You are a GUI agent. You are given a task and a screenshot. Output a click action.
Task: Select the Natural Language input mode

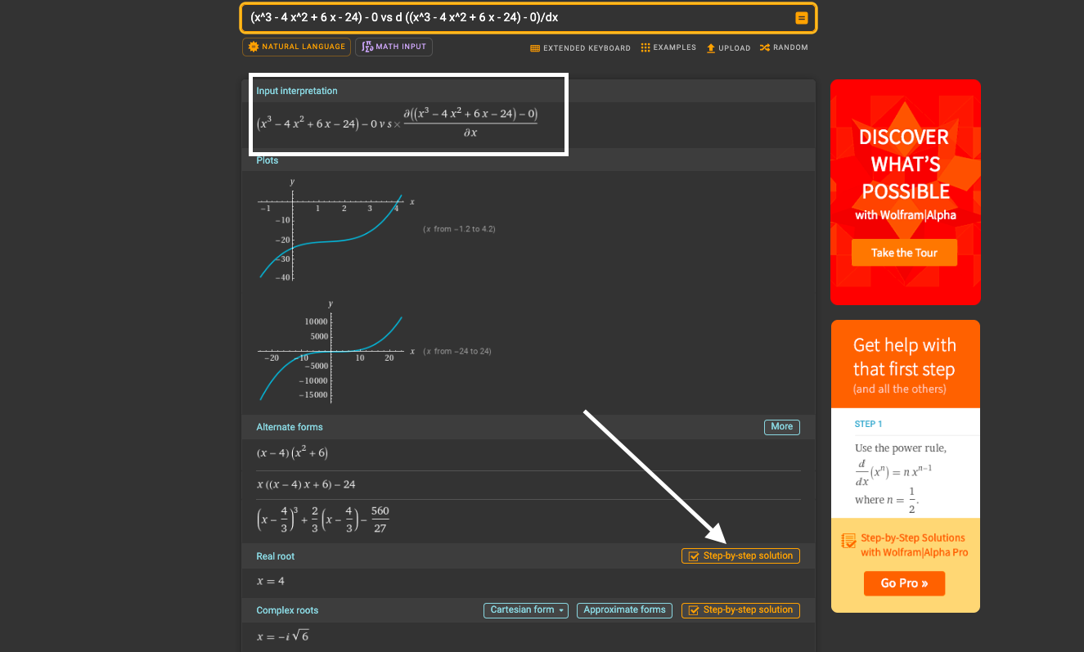[x=296, y=47]
